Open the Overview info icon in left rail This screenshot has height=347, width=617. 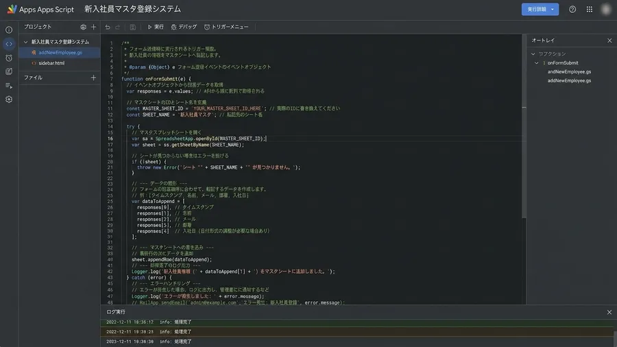click(9, 30)
